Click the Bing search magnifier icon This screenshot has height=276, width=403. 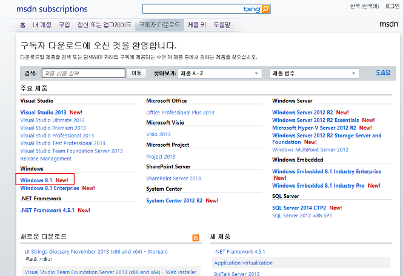click(x=265, y=9)
